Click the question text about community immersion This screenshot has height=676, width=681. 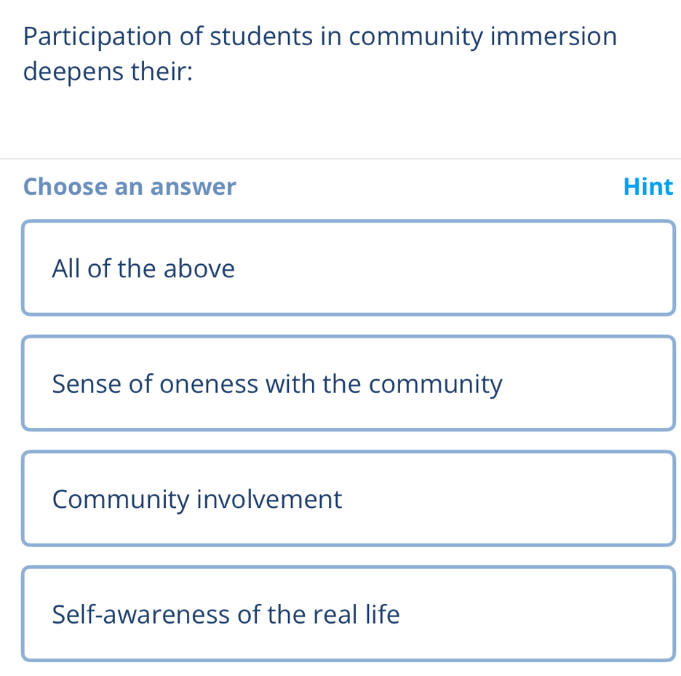[320, 54]
